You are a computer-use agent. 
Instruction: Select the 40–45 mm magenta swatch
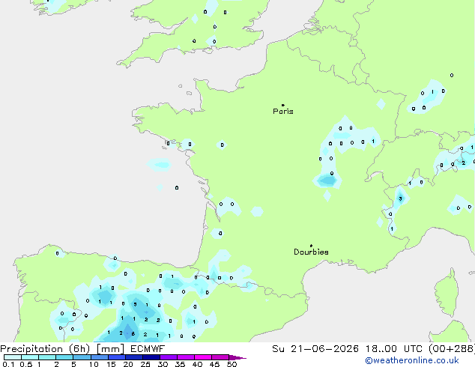pos(203,357)
